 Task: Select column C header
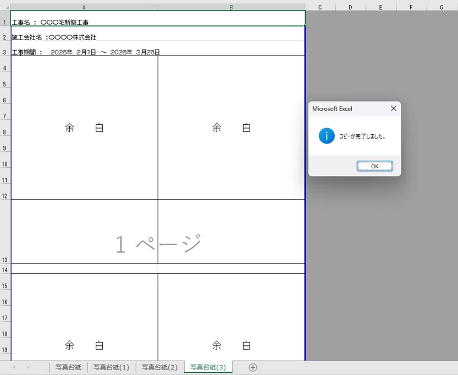[320, 7]
